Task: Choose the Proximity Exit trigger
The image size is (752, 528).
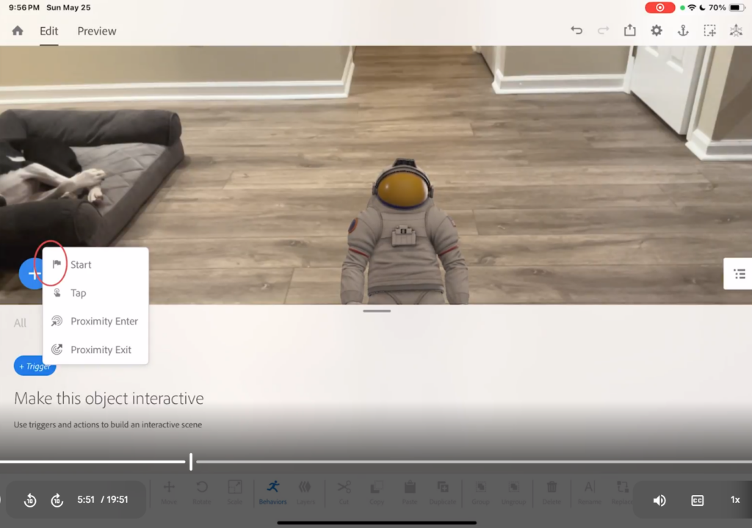Action: [95, 350]
